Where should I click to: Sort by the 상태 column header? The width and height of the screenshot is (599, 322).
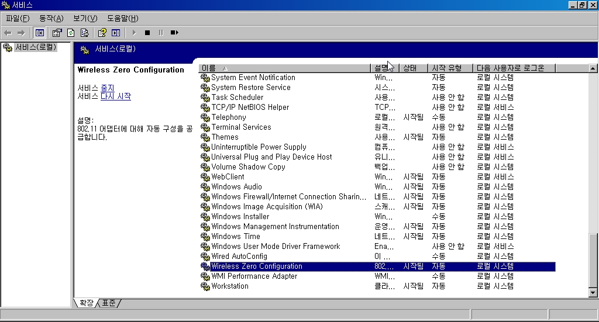pos(414,68)
